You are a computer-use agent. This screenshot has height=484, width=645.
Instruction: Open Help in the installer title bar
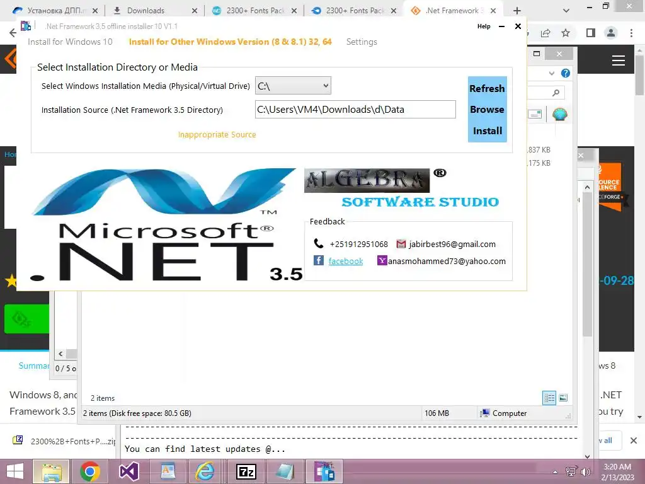tap(484, 26)
